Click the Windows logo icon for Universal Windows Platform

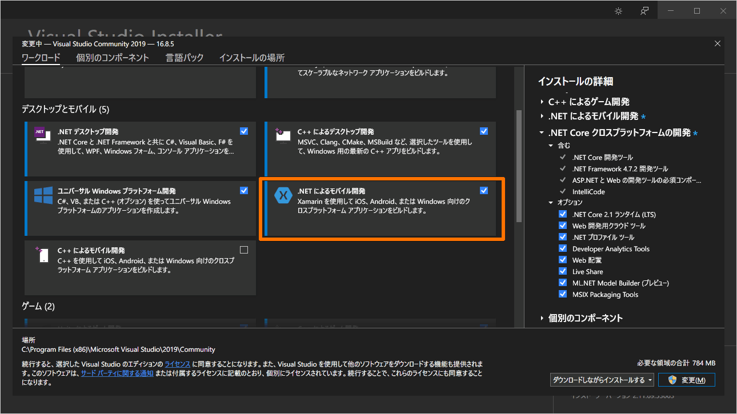pyautogui.click(x=43, y=195)
